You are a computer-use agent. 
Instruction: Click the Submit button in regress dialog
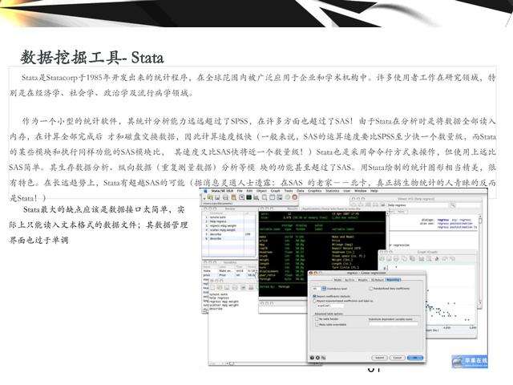pos(379,358)
